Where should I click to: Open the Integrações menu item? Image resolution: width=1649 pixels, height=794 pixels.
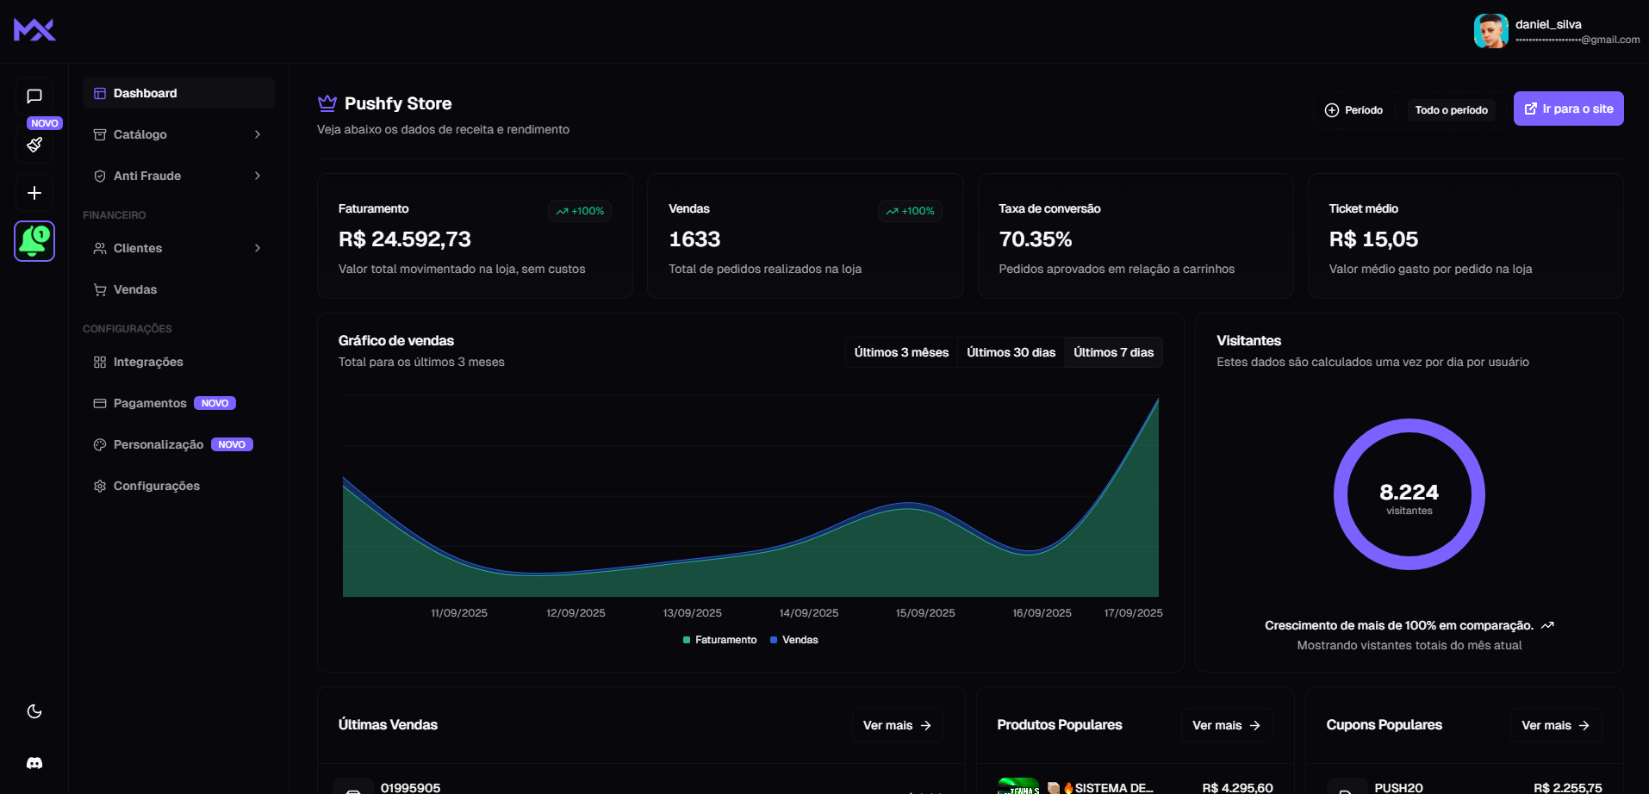point(178,362)
